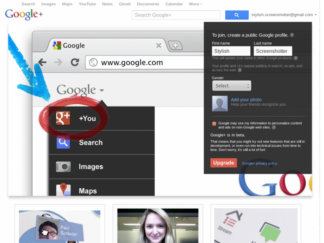
Task: Click the Upgrade button
Action: (224, 162)
